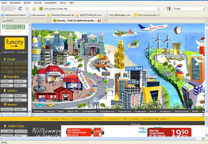Screen dimensions: 208x144
Task: Bookmark this page with the star icon
Action: coord(159,9)
